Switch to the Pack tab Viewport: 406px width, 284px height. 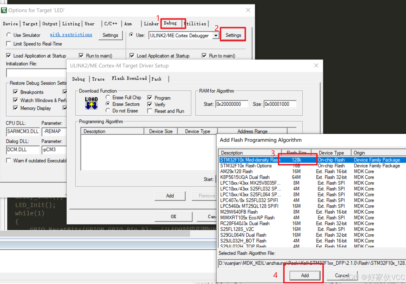157,79
